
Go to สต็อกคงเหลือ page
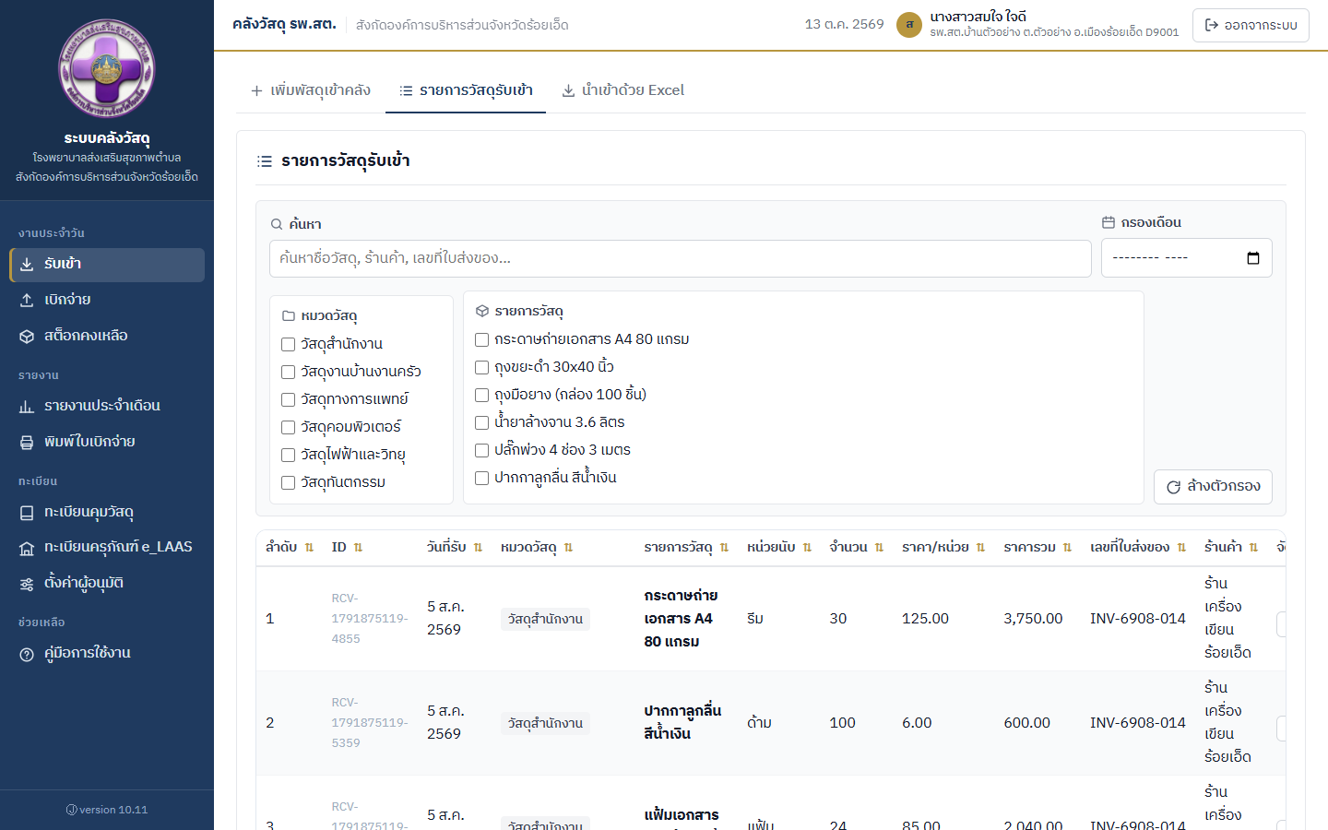click(x=107, y=337)
